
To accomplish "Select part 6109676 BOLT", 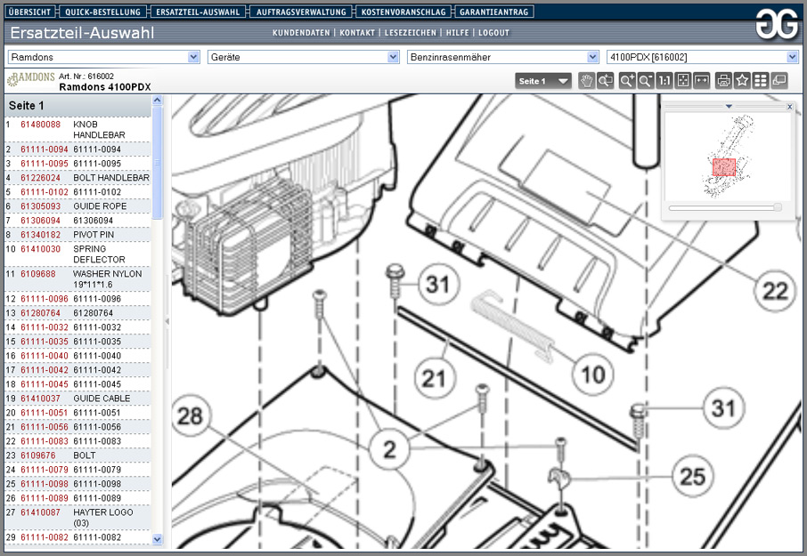I will (38, 455).
